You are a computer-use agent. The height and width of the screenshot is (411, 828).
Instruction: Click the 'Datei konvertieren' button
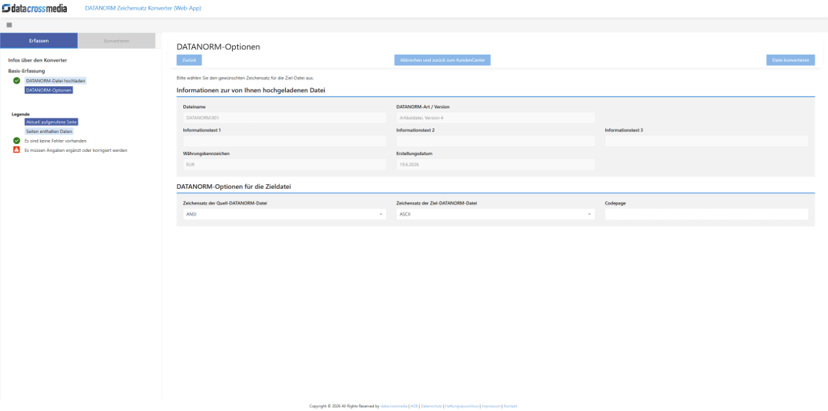[x=791, y=60]
